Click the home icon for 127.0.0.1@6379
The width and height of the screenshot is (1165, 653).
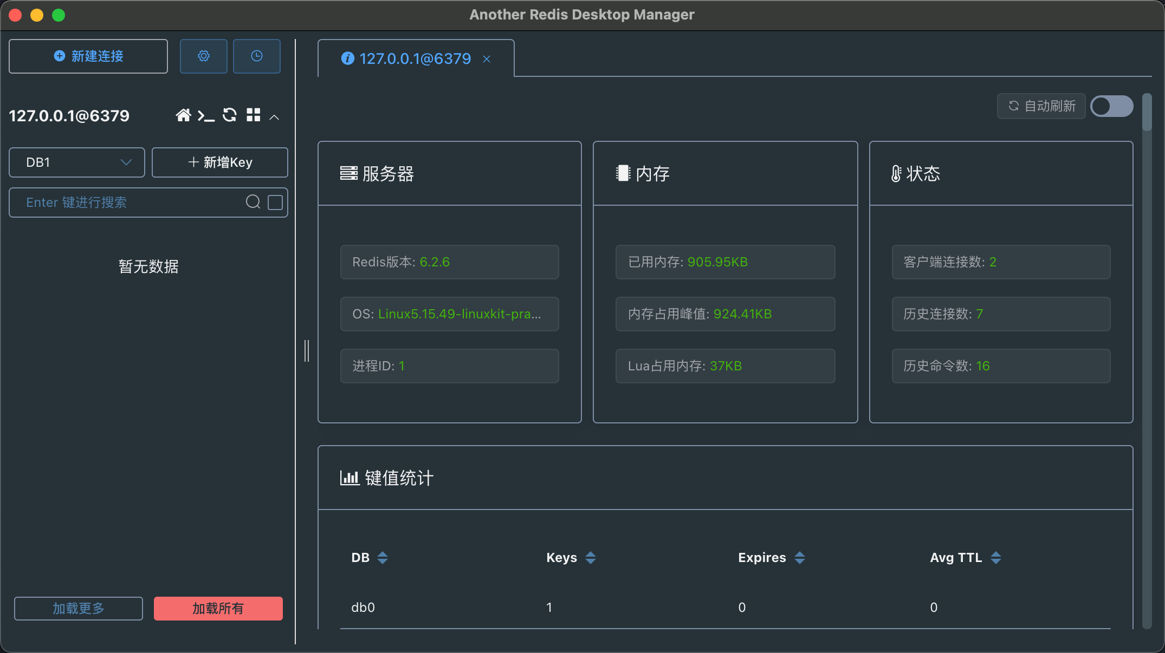tap(183, 115)
